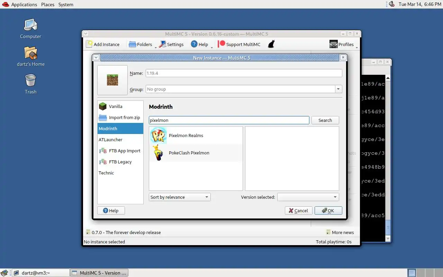Open dartz's Home folder icon
This screenshot has height=277, width=443.
coord(30,56)
